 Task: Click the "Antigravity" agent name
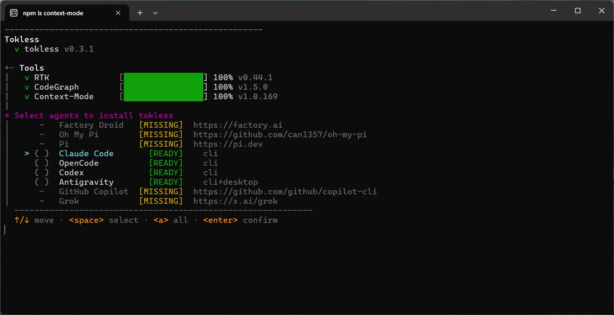pyautogui.click(x=86, y=182)
